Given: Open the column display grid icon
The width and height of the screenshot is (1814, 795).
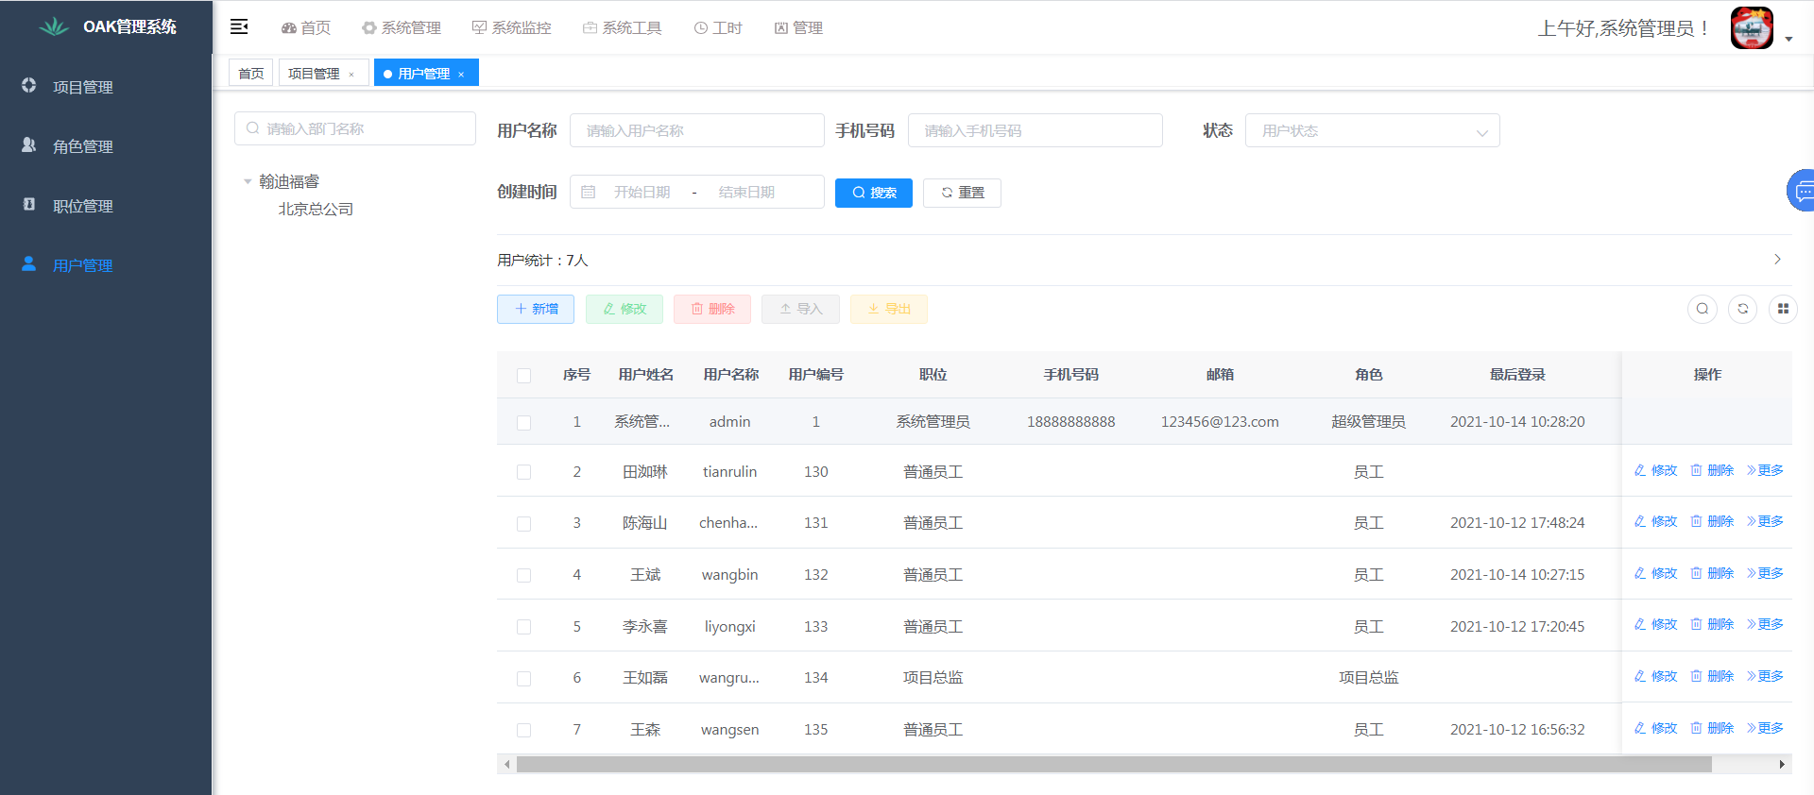Looking at the screenshot, I should click(1782, 309).
